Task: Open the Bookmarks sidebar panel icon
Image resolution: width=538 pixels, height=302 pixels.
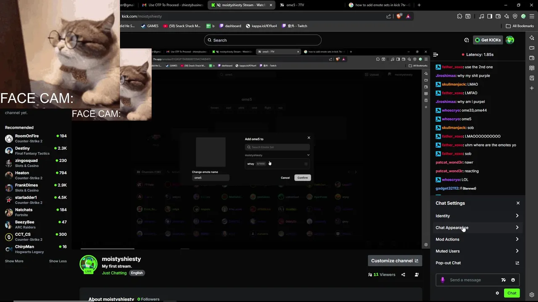Action: pos(532,78)
